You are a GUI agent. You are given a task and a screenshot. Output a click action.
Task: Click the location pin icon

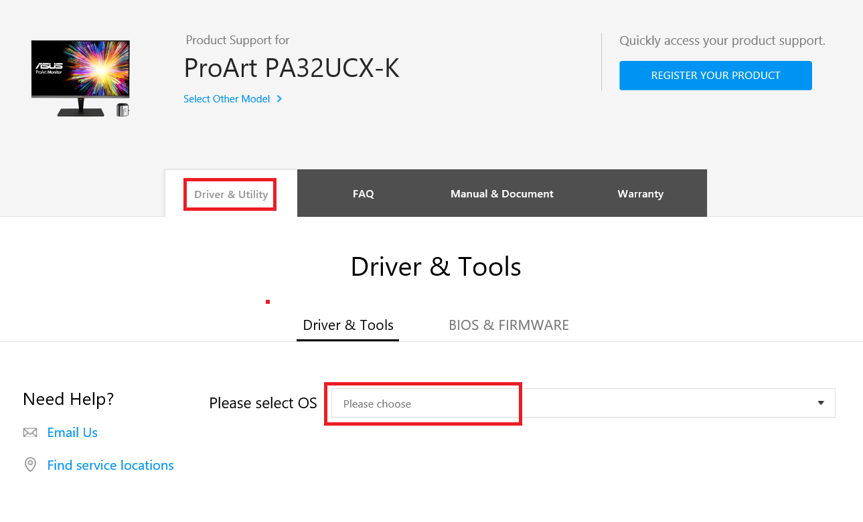30,465
